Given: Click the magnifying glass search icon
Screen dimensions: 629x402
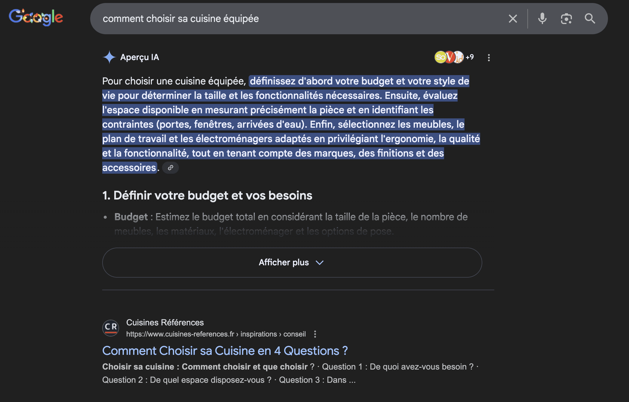Looking at the screenshot, I should click(590, 19).
